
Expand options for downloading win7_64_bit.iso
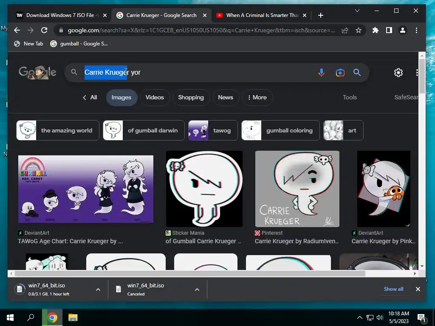click(x=98, y=289)
